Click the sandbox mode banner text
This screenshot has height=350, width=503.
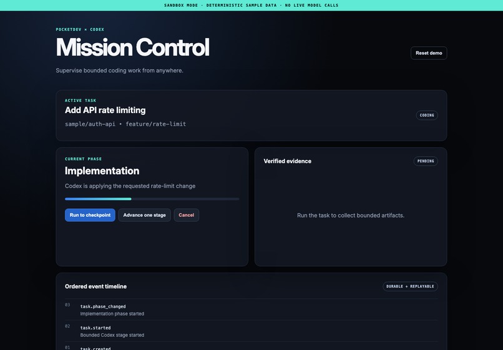tap(251, 5)
